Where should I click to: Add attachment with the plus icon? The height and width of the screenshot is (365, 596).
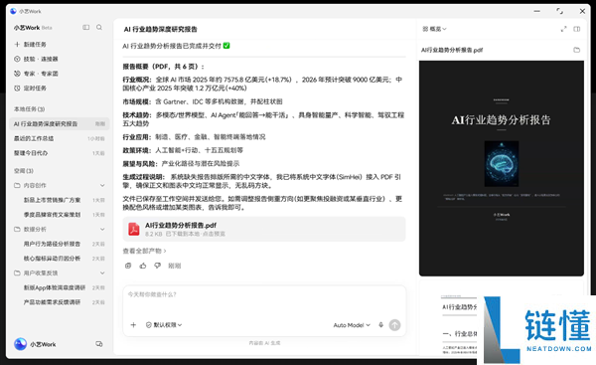(133, 325)
